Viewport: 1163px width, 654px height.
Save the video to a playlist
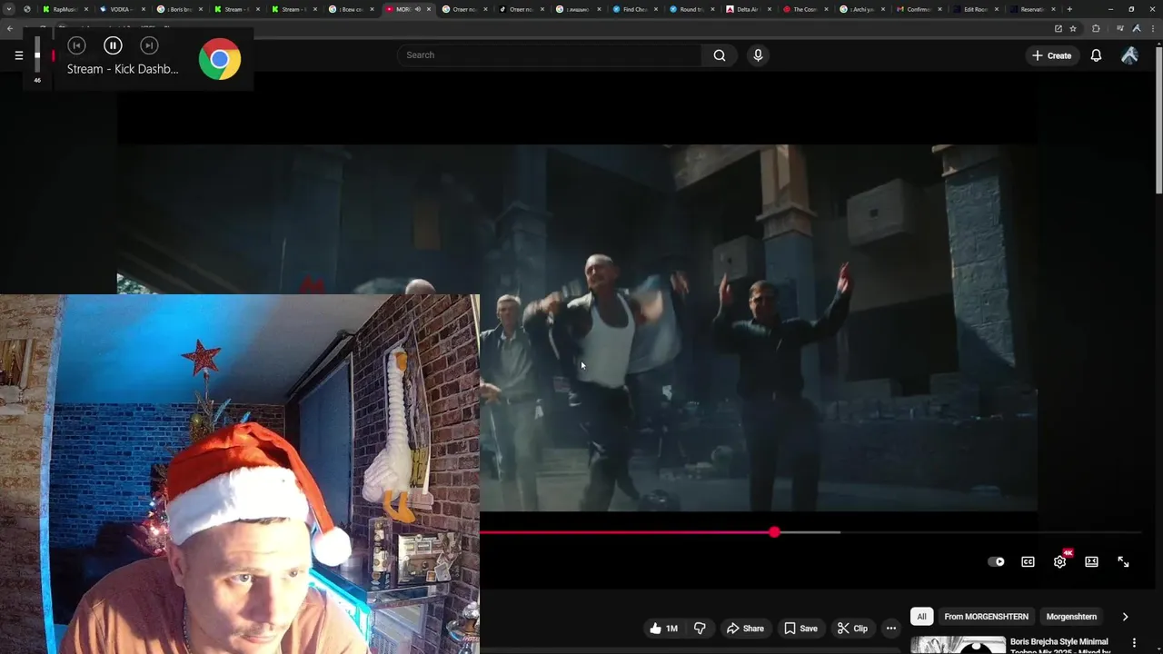(x=800, y=629)
